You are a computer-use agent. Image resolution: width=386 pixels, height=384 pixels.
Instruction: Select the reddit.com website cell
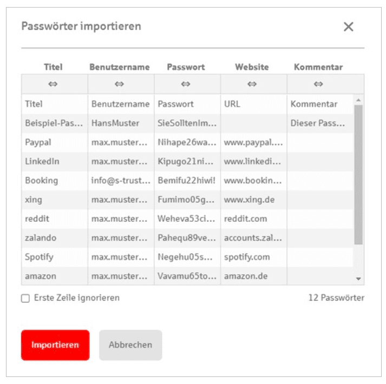(245, 219)
